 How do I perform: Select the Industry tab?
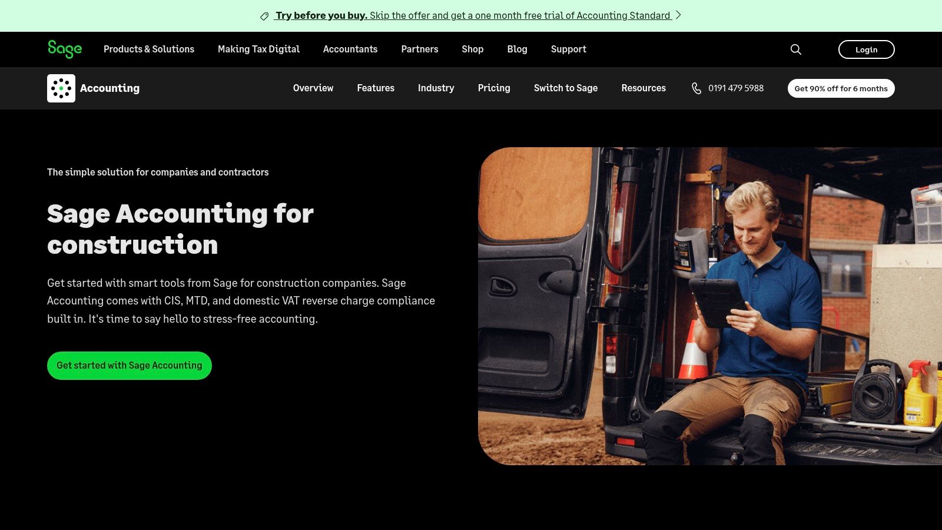click(436, 88)
